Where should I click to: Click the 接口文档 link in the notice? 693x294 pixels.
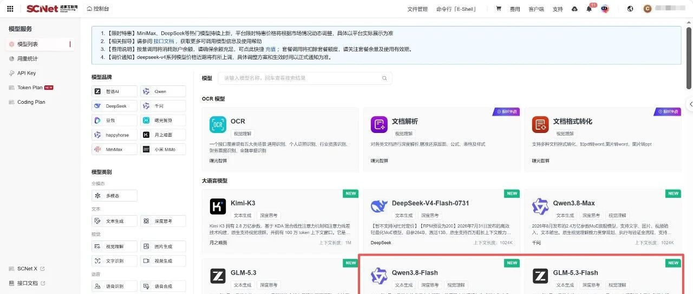(164, 41)
